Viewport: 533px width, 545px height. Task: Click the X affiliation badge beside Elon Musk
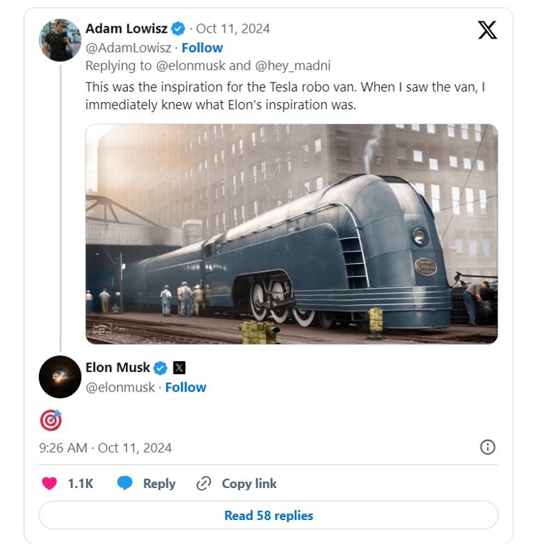click(179, 368)
